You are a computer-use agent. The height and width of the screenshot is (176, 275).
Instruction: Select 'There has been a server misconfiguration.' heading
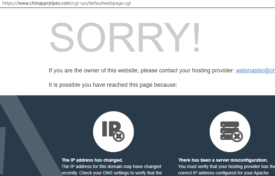tap(223, 160)
